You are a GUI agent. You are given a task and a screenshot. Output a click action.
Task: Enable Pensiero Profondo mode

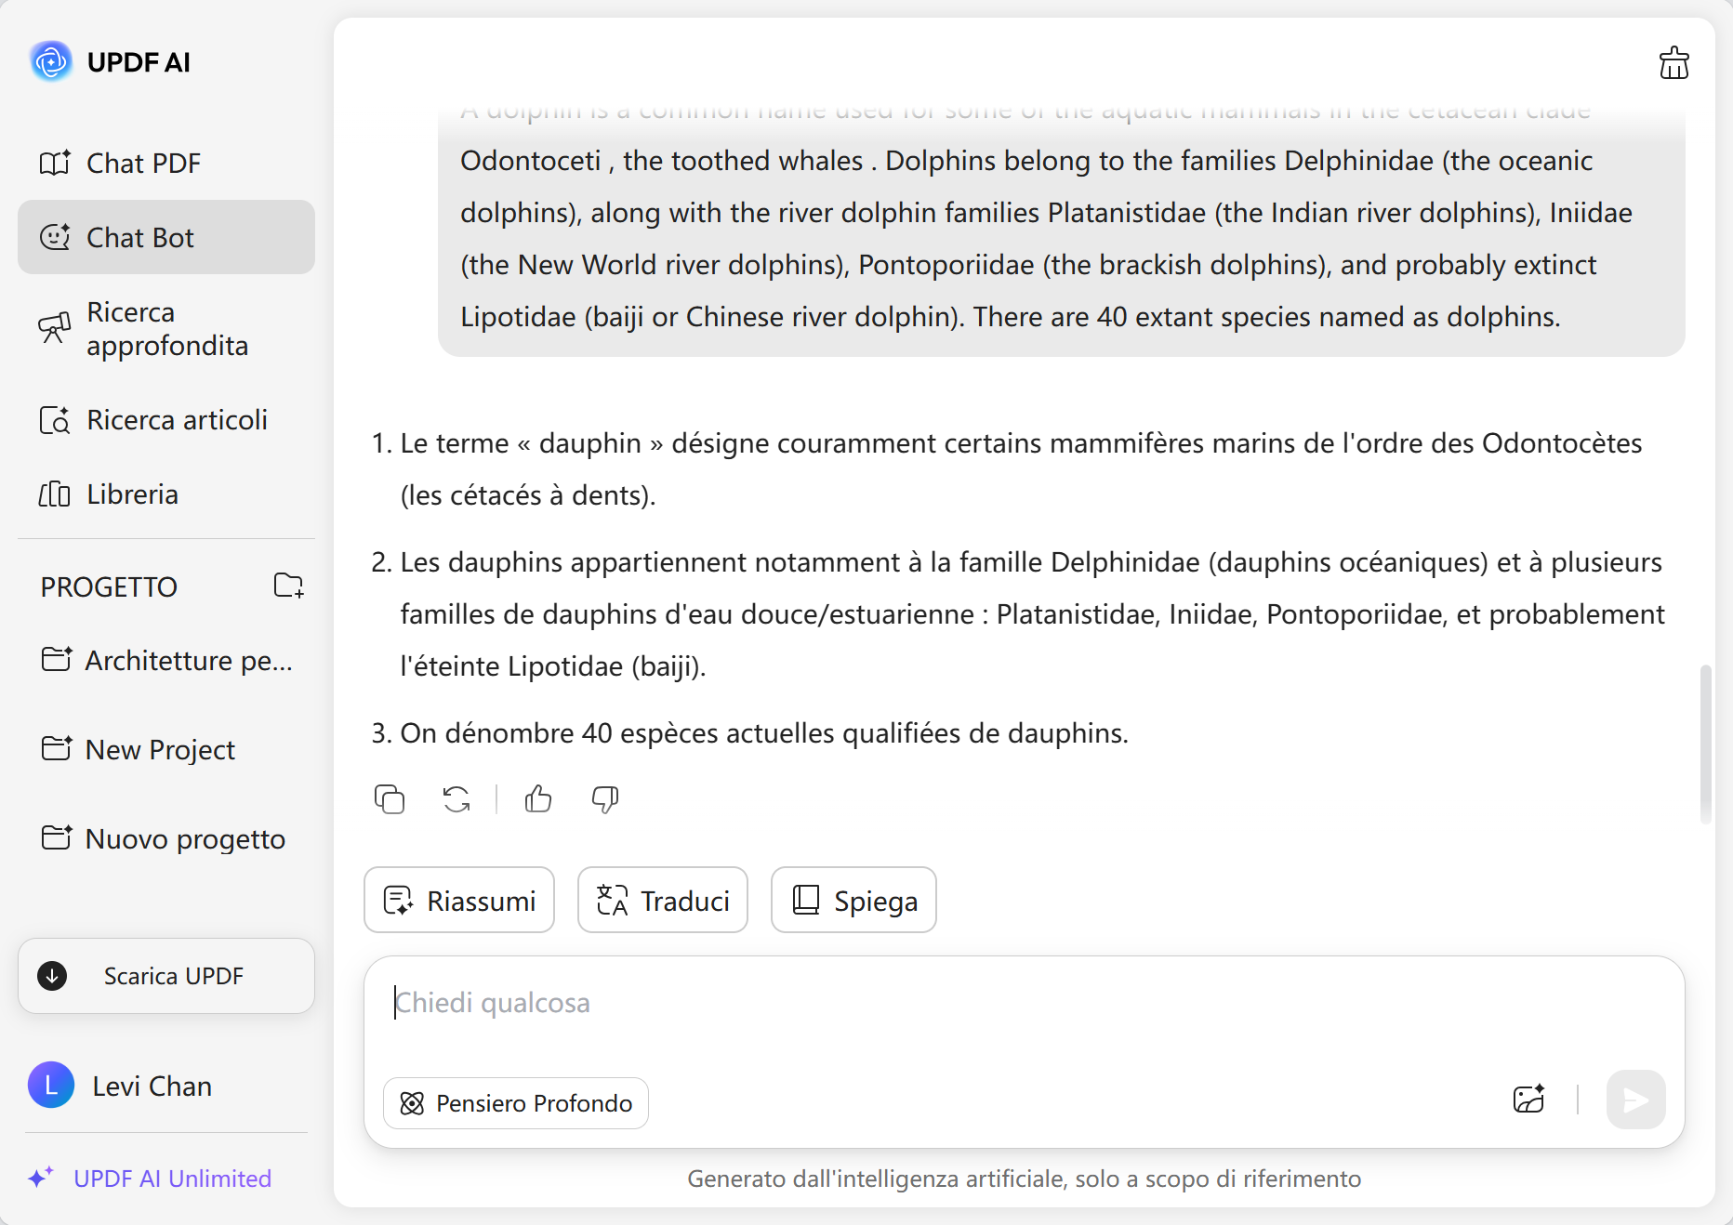click(515, 1103)
